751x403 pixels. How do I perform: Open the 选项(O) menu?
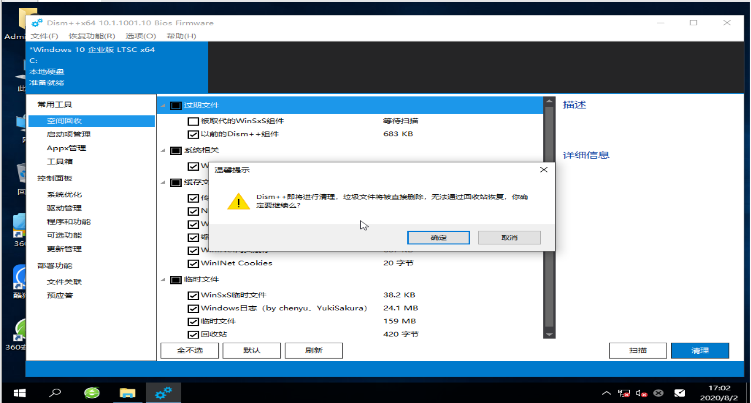coord(140,36)
